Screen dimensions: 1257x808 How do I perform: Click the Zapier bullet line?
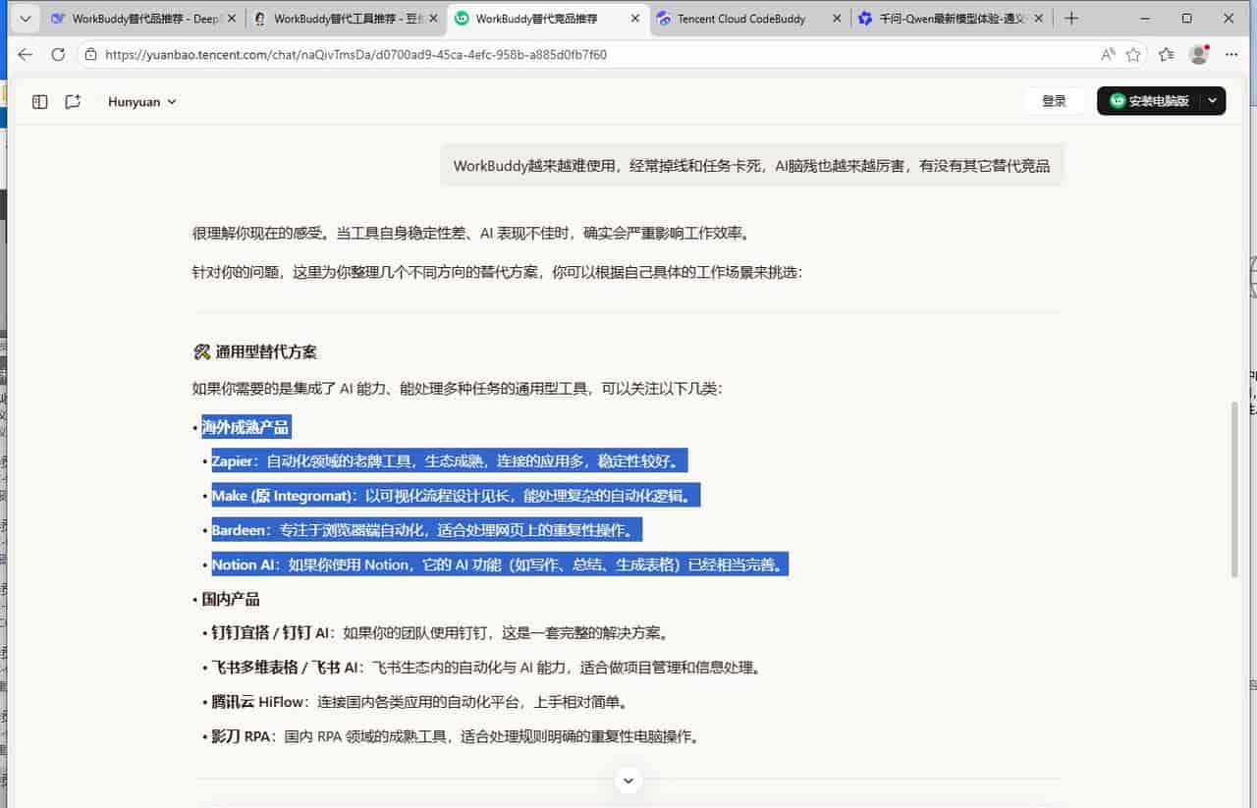click(451, 461)
